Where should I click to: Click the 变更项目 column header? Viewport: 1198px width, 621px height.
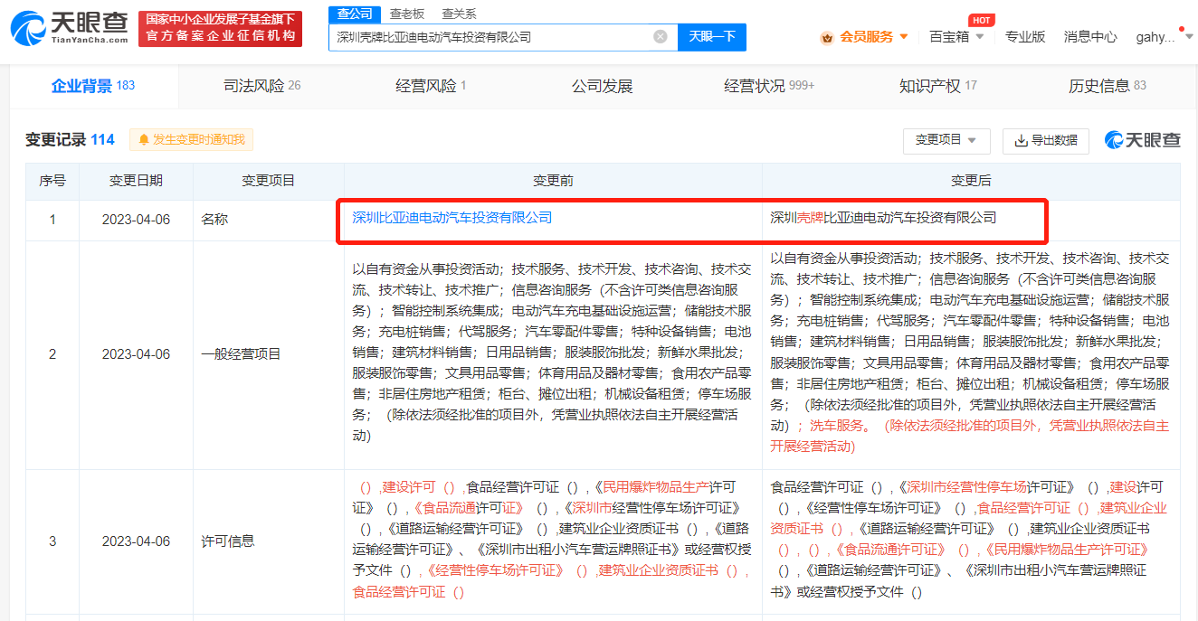pos(269,181)
